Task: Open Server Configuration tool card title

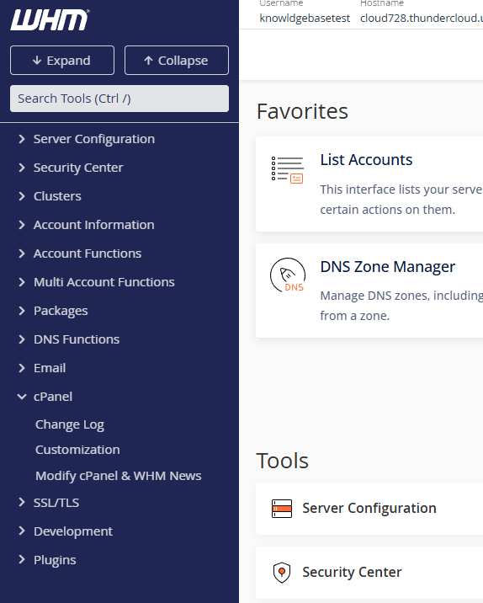Action: tap(369, 508)
